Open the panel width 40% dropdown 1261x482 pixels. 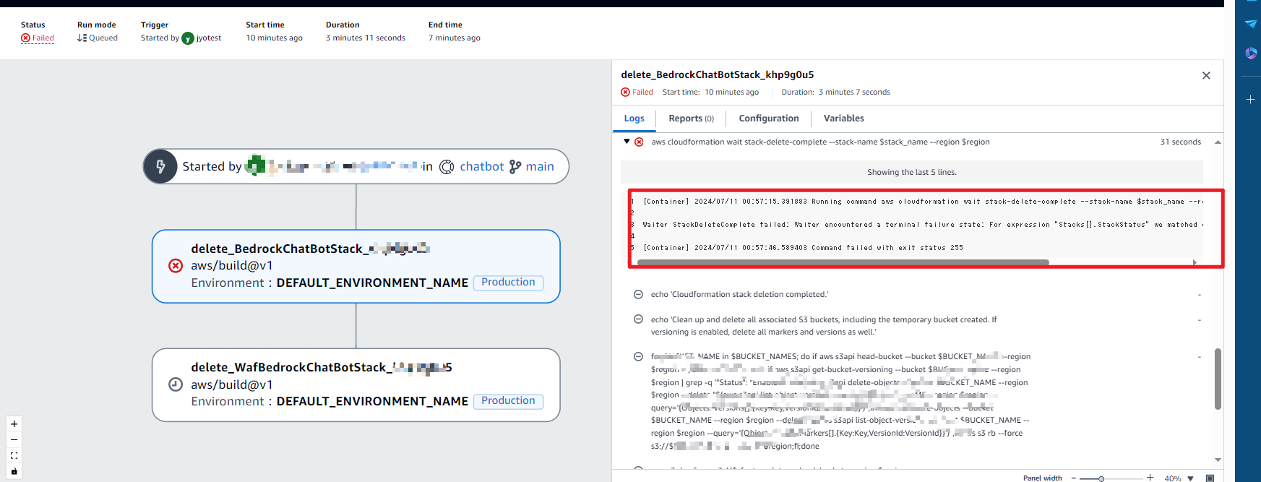(x=1190, y=478)
